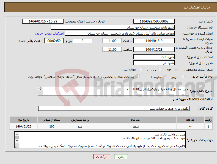Click the price validity date 1404/12/28
This screenshot has height=164, width=217.
pyautogui.click(x=154, y=49)
